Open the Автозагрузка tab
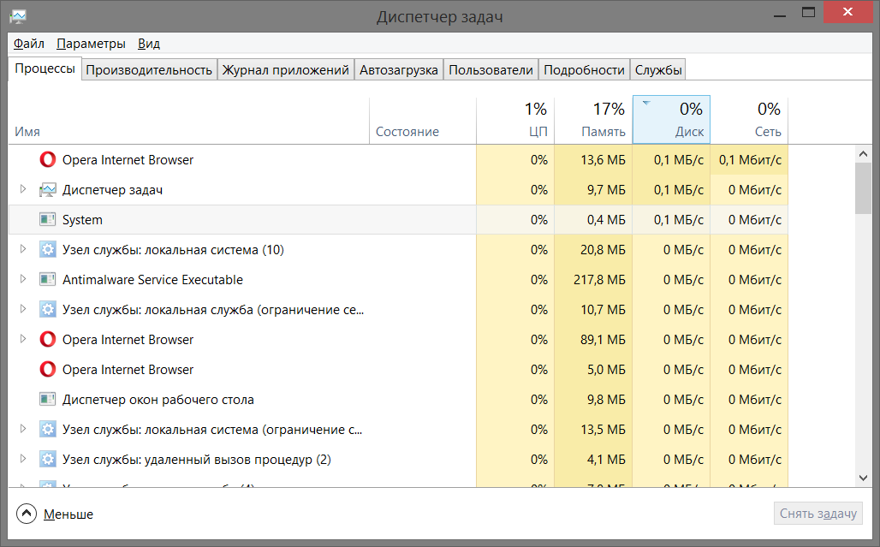The width and height of the screenshot is (880, 547). coord(399,70)
